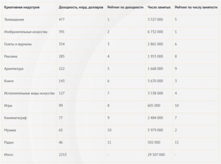Viewport: 221px width, 164px height.
Task: Click the 'Радио' row label
Action: tap(9, 142)
